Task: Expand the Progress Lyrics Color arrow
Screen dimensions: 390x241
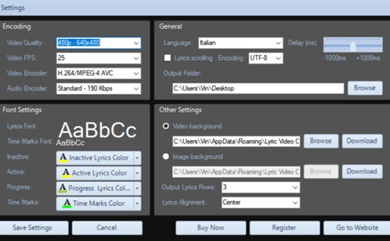Action: click(137, 188)
